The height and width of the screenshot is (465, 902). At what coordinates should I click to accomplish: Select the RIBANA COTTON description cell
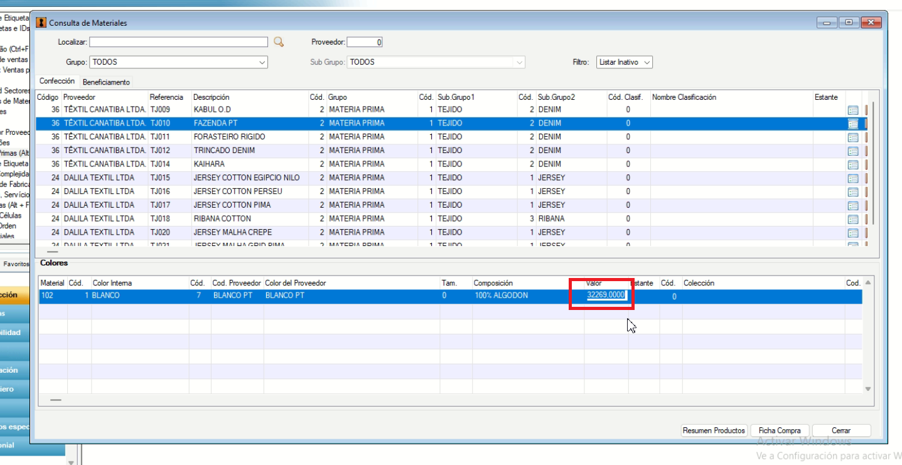(222, 219)
